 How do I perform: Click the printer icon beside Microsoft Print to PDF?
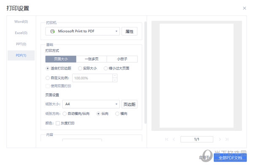point(52,32)
